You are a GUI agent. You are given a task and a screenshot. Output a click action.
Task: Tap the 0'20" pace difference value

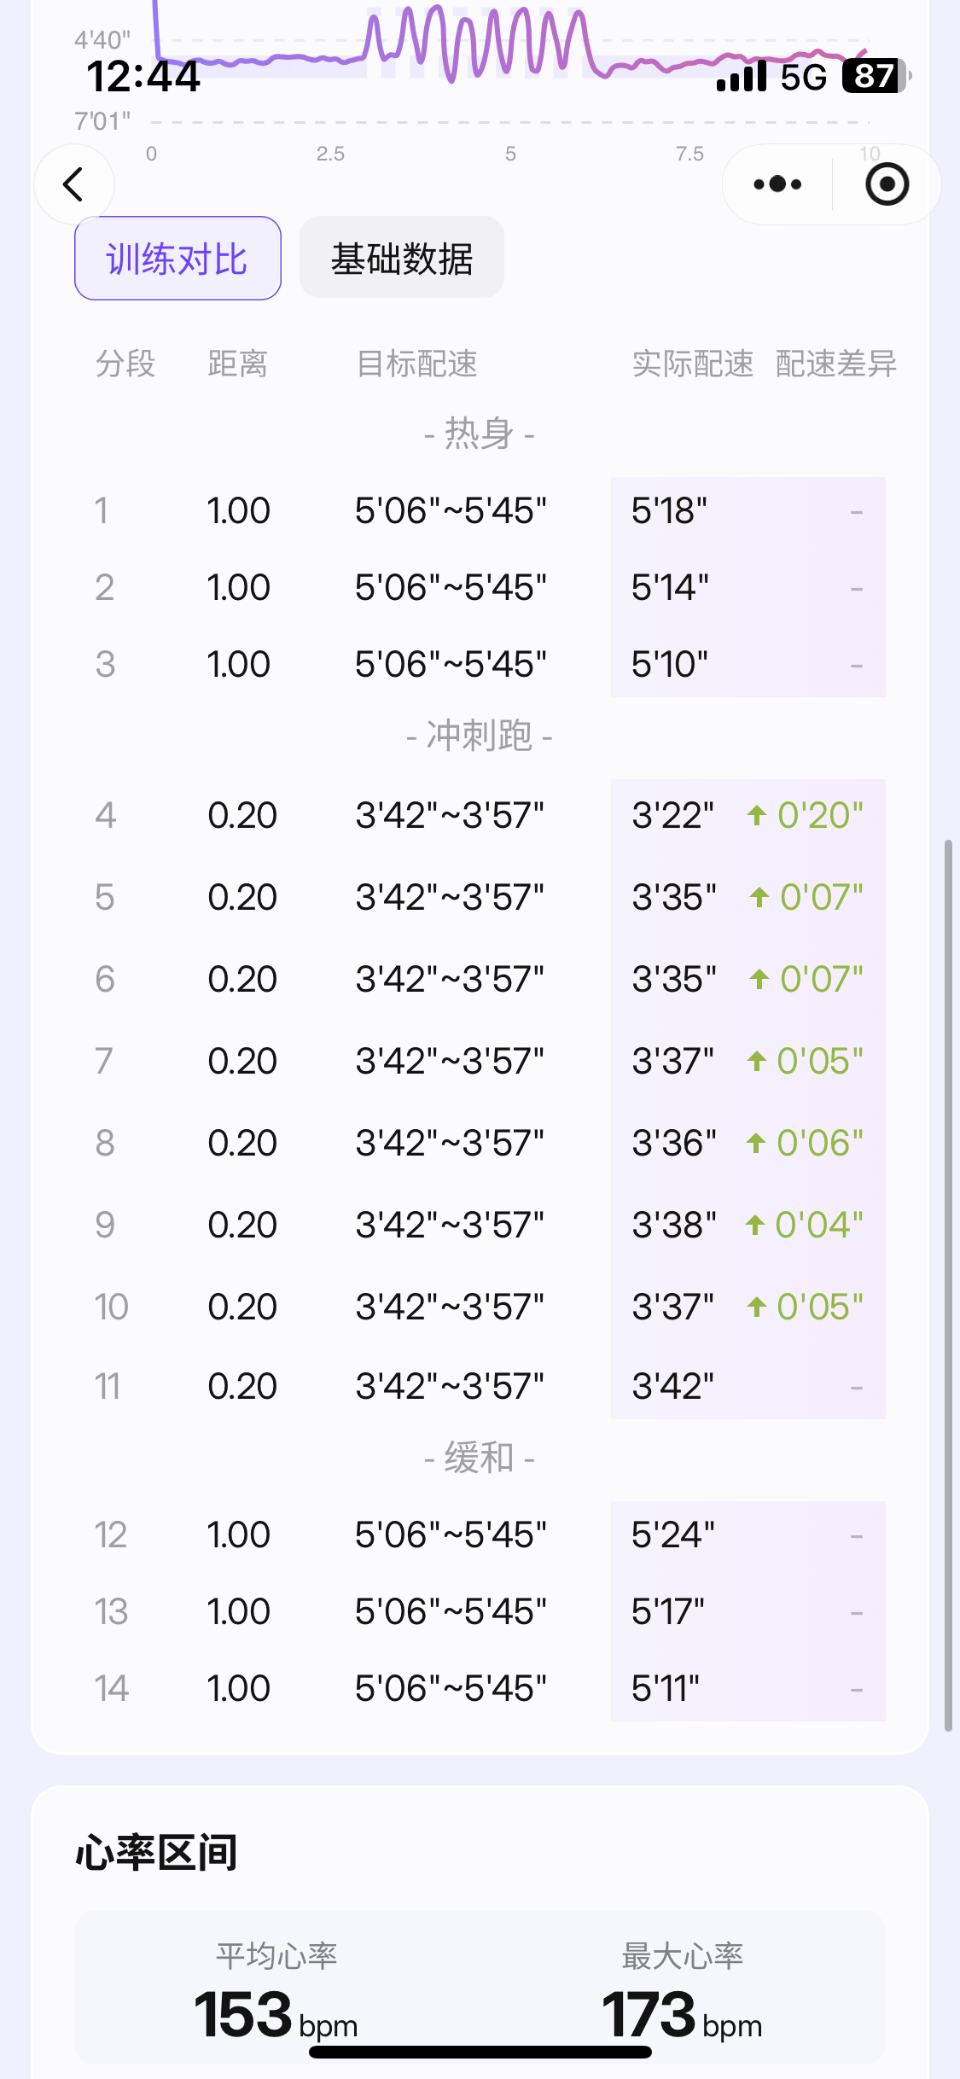coord(820,815)
